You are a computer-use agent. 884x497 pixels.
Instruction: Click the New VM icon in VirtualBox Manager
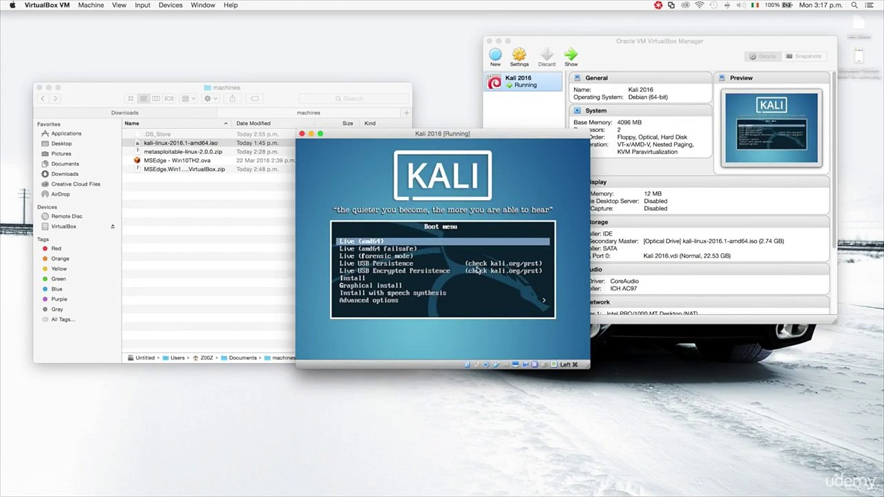tap(495, 55)
